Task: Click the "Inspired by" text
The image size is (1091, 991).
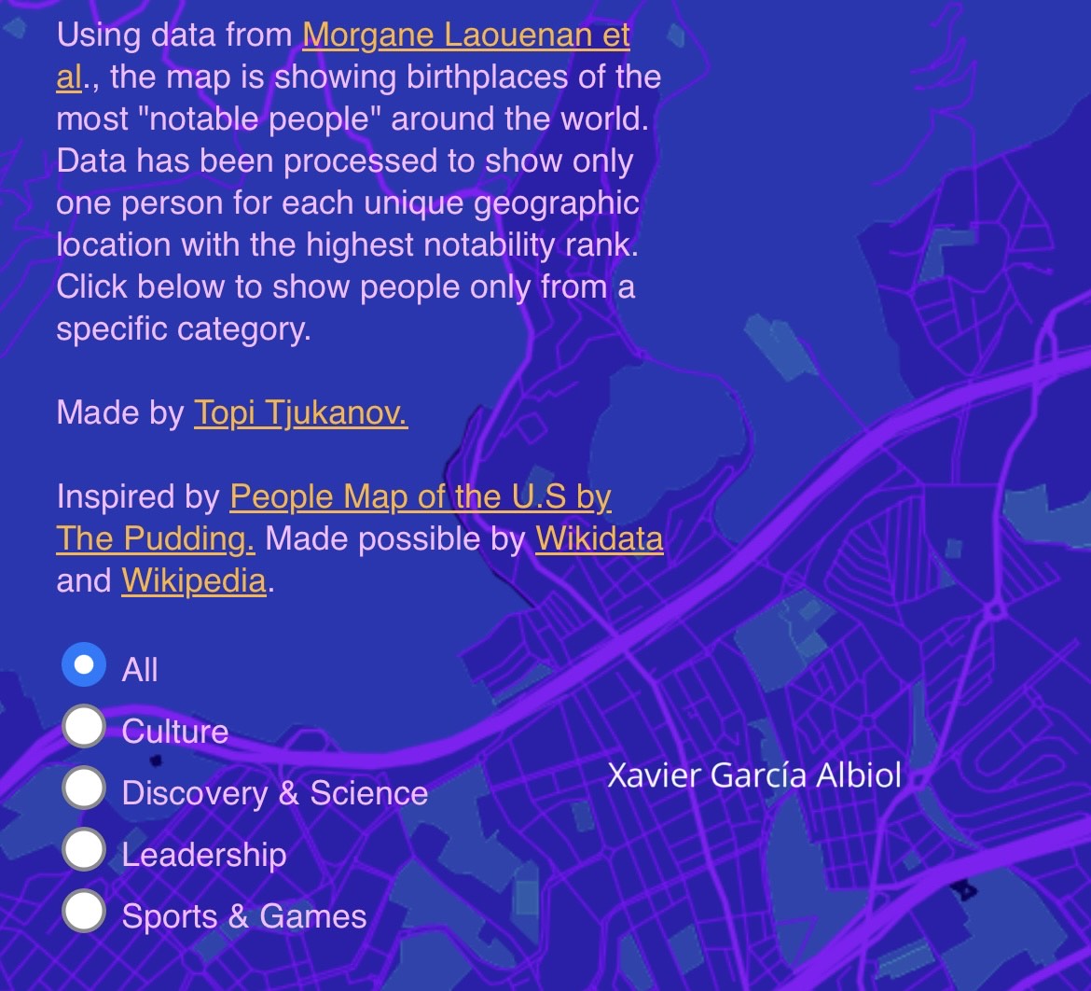Action: click(x=138, y=497)
